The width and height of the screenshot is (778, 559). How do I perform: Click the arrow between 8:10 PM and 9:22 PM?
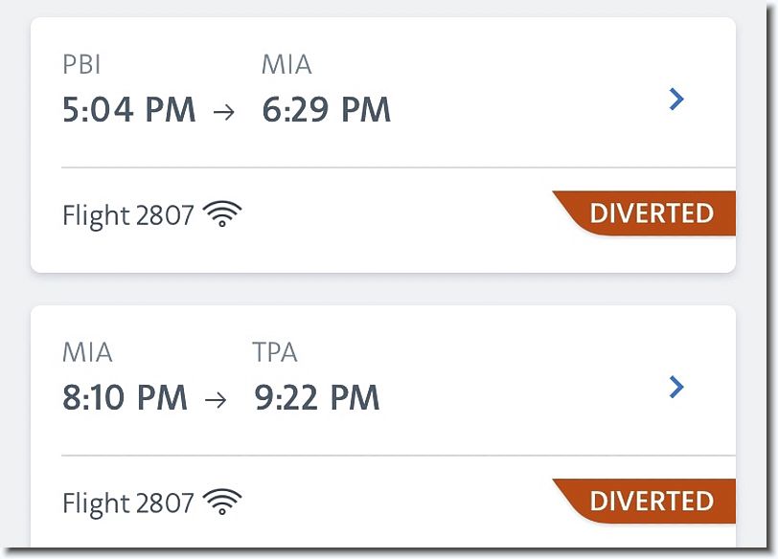(x=216, y=399)
